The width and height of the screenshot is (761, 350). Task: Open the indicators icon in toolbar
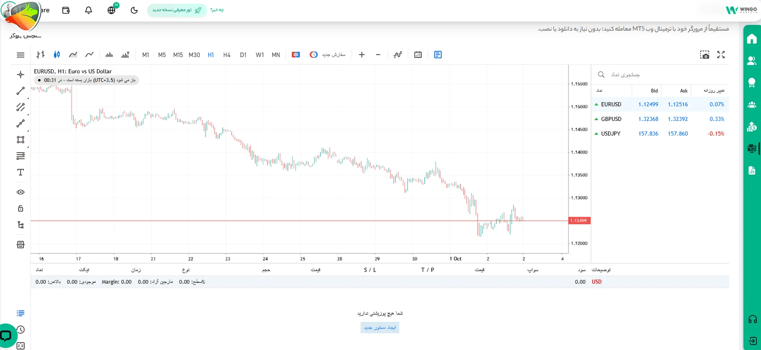398,55
